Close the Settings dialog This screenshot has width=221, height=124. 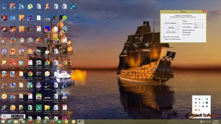click(204, 11)
